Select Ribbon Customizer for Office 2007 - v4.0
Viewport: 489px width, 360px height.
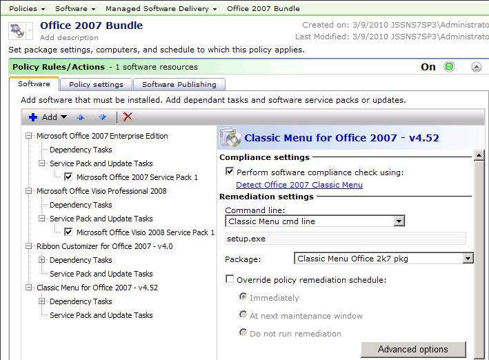point(104,246)
